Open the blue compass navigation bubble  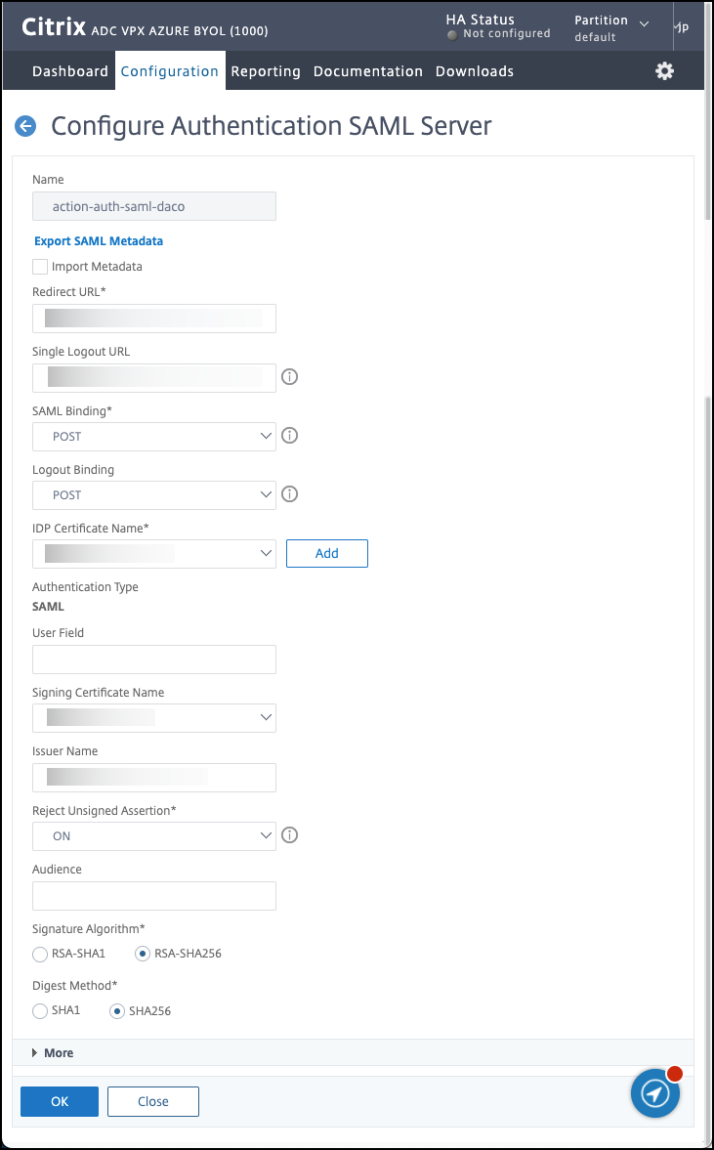tap(654, 1092)
